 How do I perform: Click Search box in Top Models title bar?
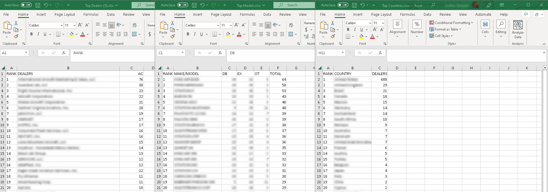coord(294,5)
